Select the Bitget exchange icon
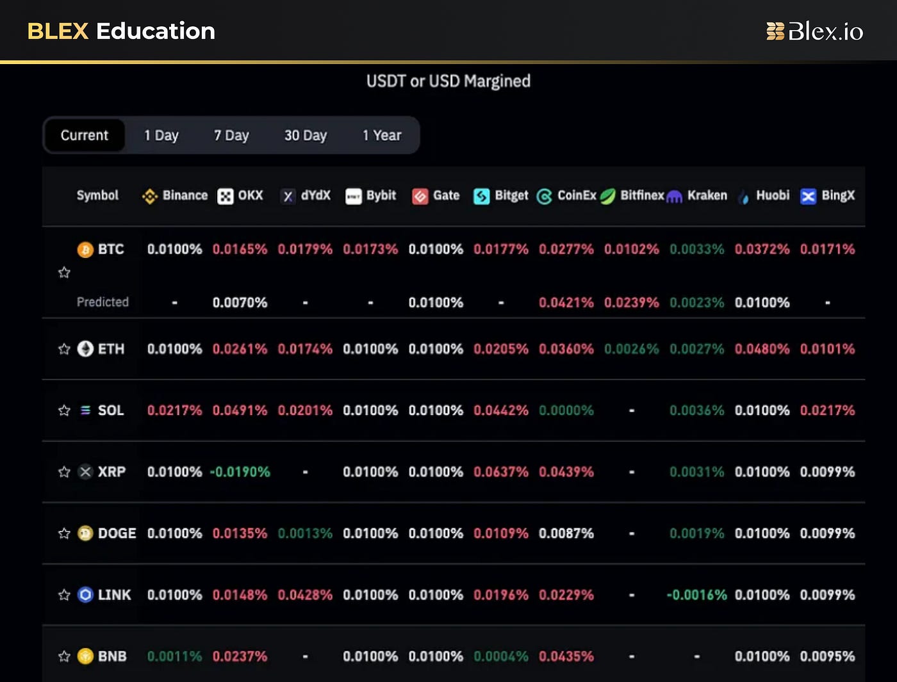The width and height of the screenshot is (897, 682). tap(481, 196)
